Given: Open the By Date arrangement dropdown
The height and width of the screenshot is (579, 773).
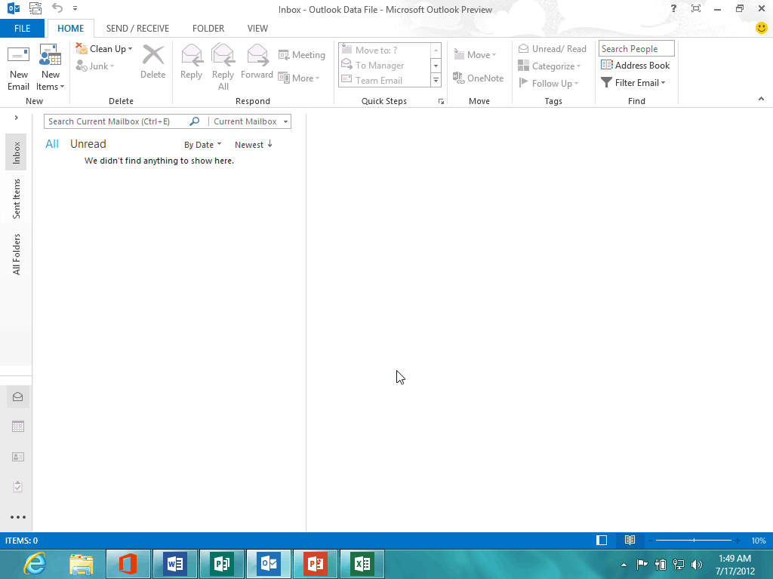Looking at the screenshot, I should tap(202, 145).
